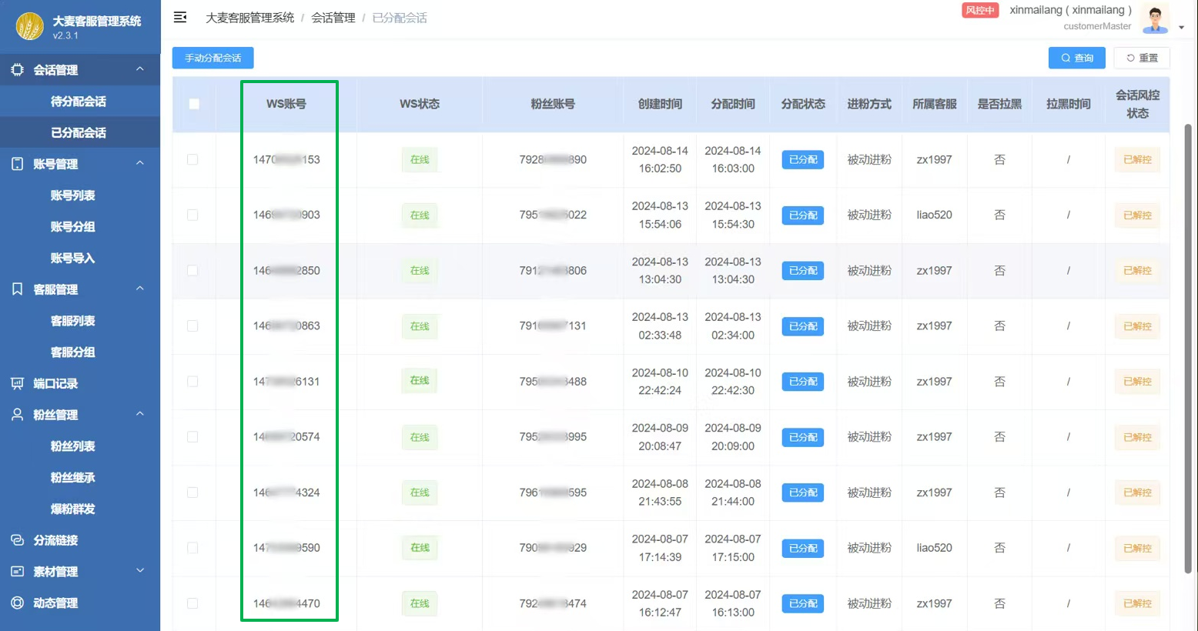
Task: Click the 会话管理 breadcrumb link
Action: (x=333, y=17)
